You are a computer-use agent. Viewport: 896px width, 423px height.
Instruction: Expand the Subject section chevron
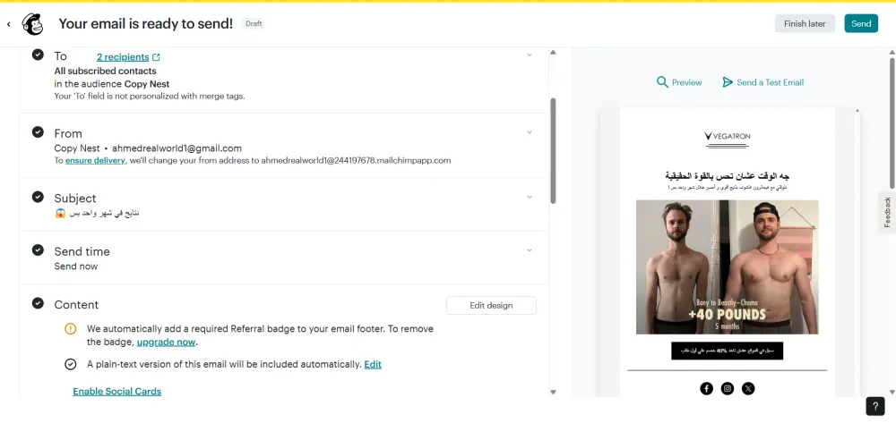pos(530,198)
